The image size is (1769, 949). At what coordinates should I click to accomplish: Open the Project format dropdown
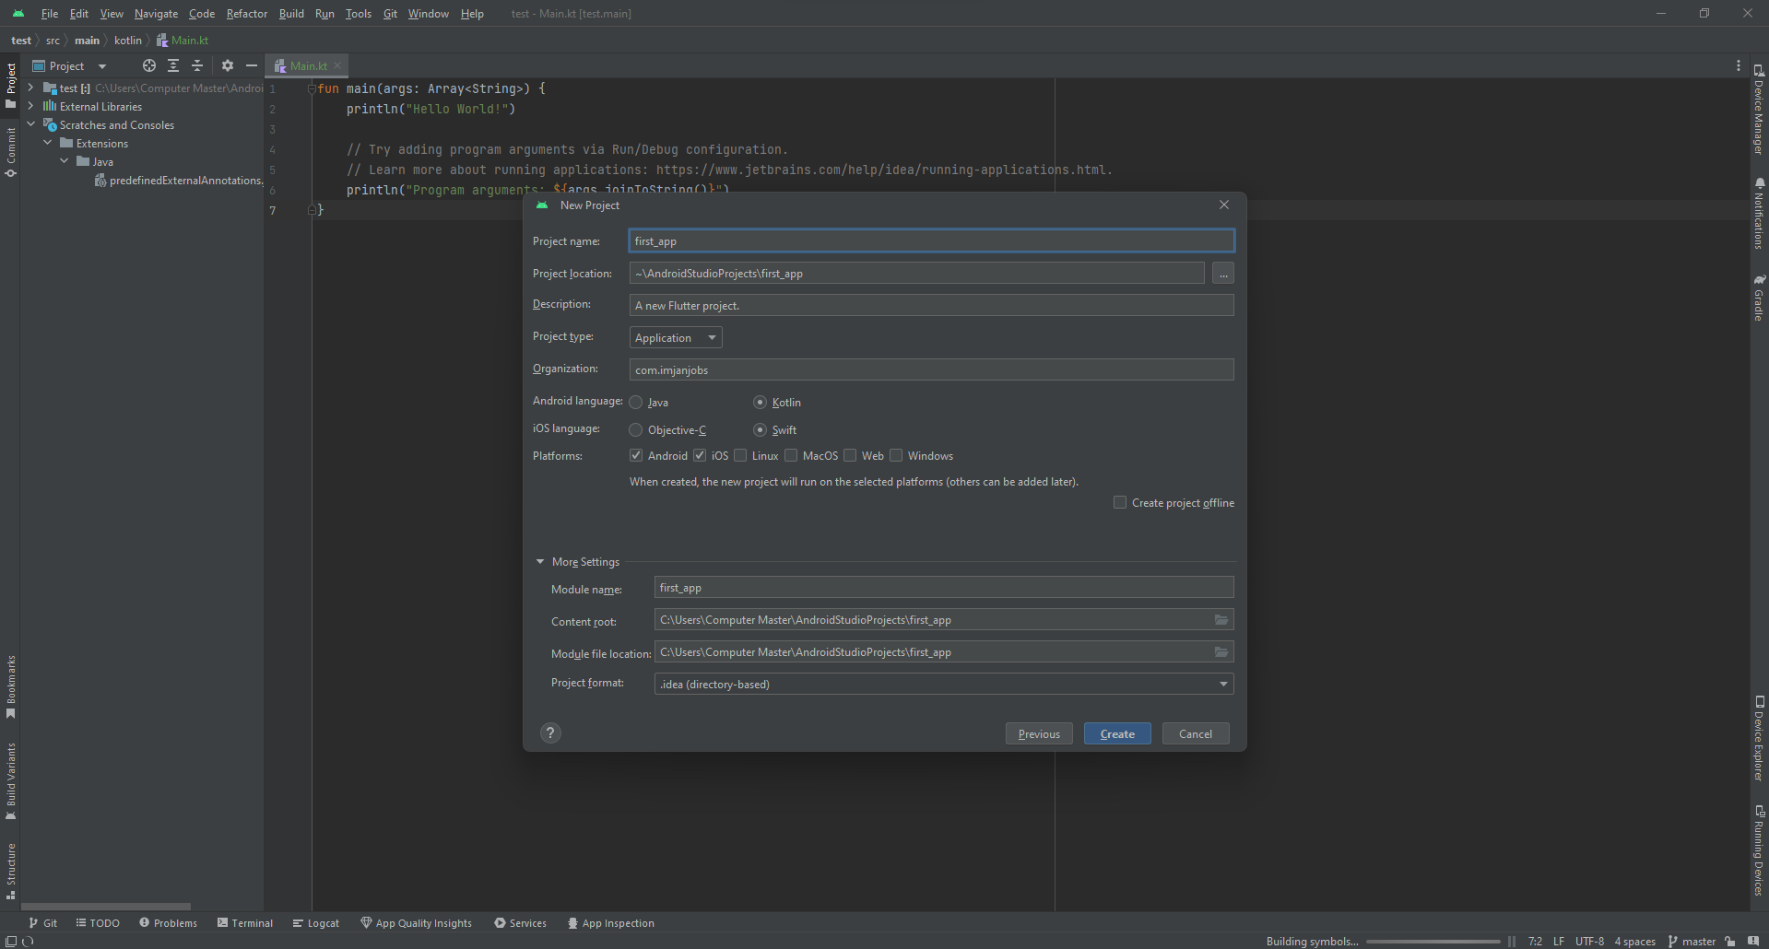pos(1223,684)
